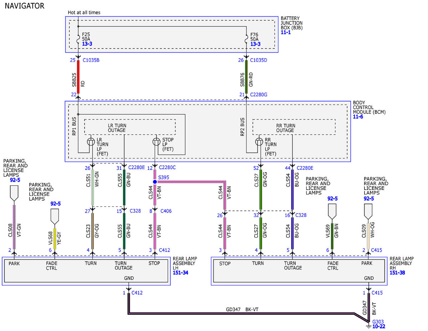Image resolution: width=428 pixels, height=331 pixels.
Task: Click C412 label next to pin 3
Action: (x=164, y=250)
